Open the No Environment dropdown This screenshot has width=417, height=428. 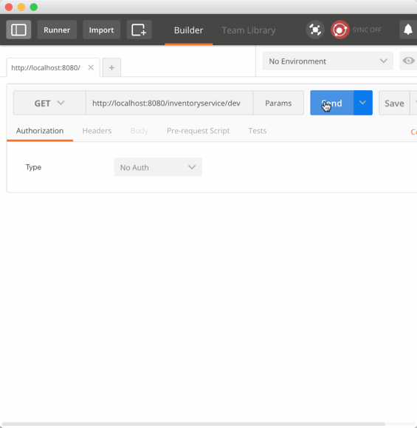(x=328, y=61)
